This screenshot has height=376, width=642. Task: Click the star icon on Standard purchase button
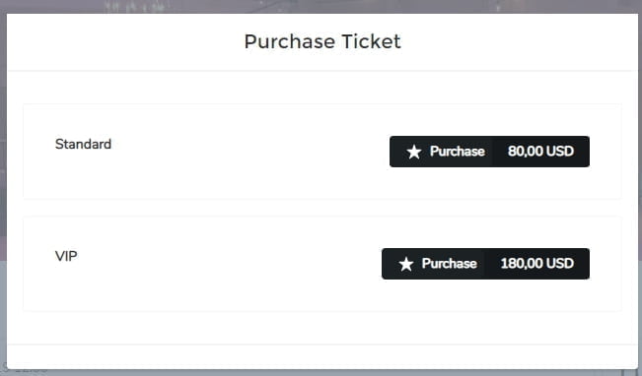point(414,152)
